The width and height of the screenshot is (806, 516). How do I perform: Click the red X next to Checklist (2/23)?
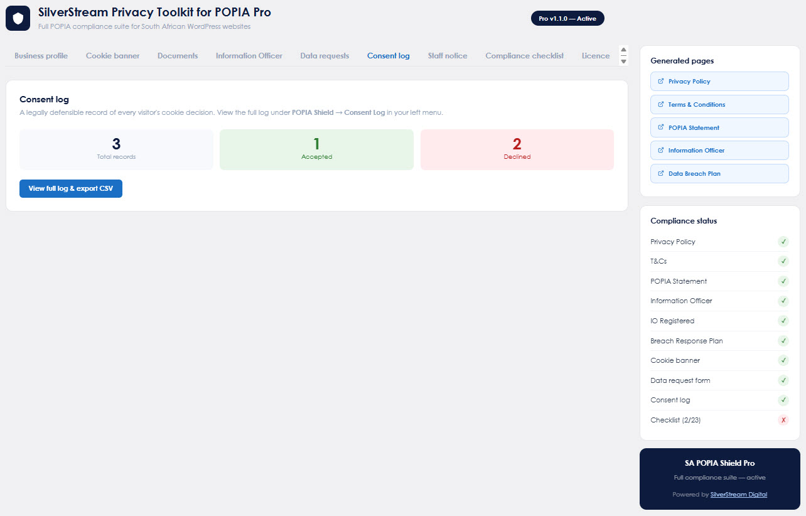[x=783, y=420]
